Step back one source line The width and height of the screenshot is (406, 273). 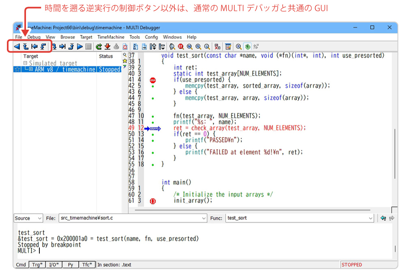(35, 47)
